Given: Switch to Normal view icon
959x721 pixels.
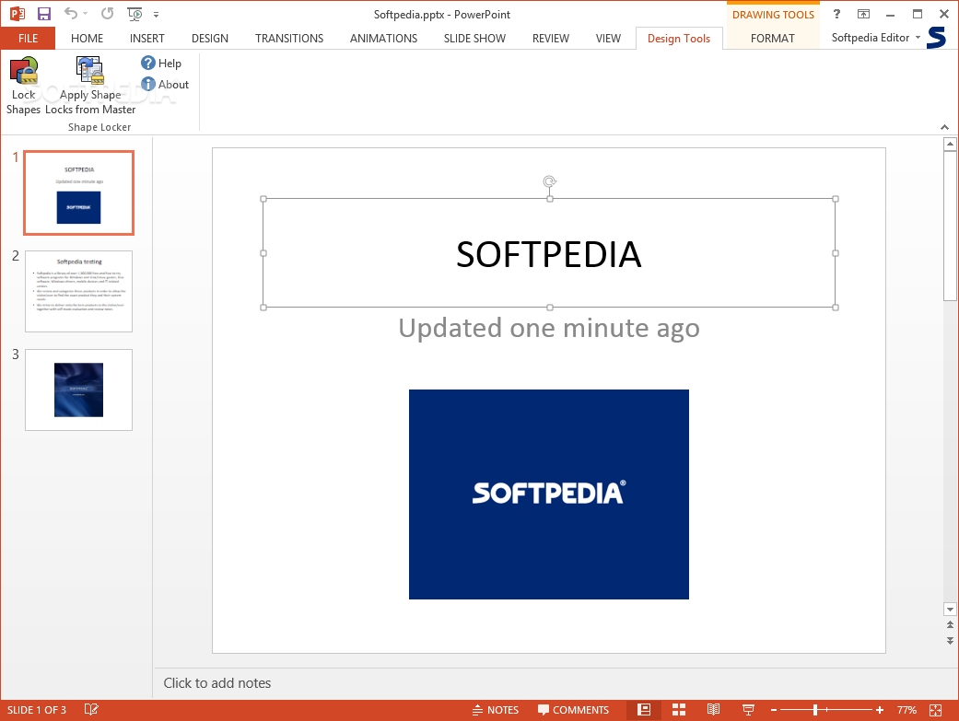Looking at the screenshot, I should click(643, 710).
